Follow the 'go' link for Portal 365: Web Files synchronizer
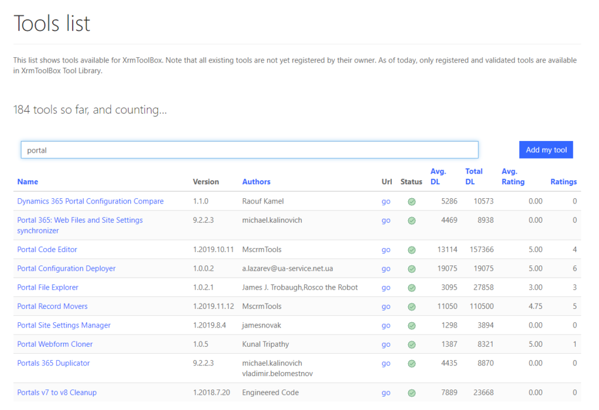Image resolution: width=599 pixels, height=410 pixels. coord(386,220)
